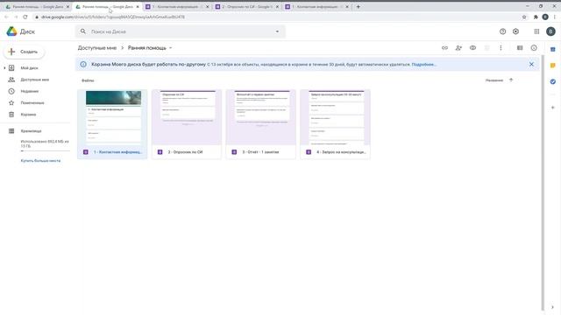Screen dimensions: 561x315
Task: Click the Google Drive logo
Action: 11,31
